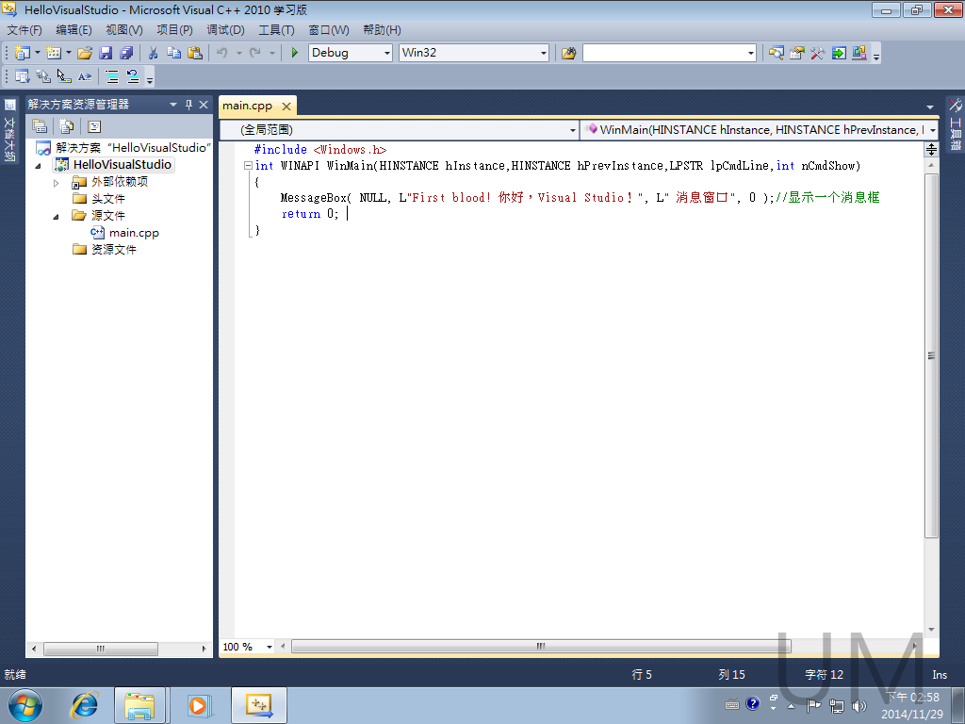The height and width of the screenshot is (724, 965).
Task: Collapse the WinMain function outline box
Action: pos(248,165)
